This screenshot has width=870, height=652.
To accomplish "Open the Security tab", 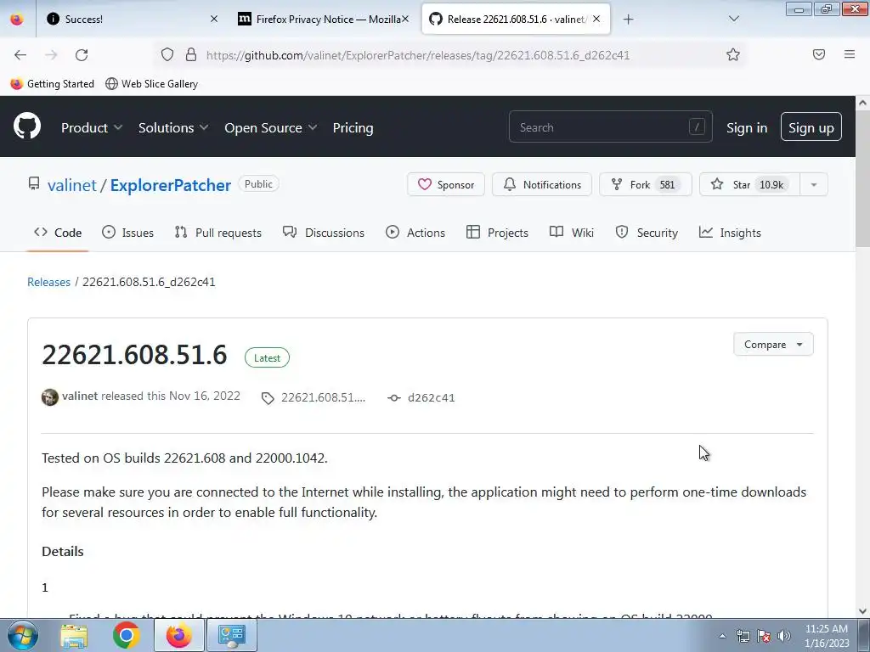I will coord(647,233).
